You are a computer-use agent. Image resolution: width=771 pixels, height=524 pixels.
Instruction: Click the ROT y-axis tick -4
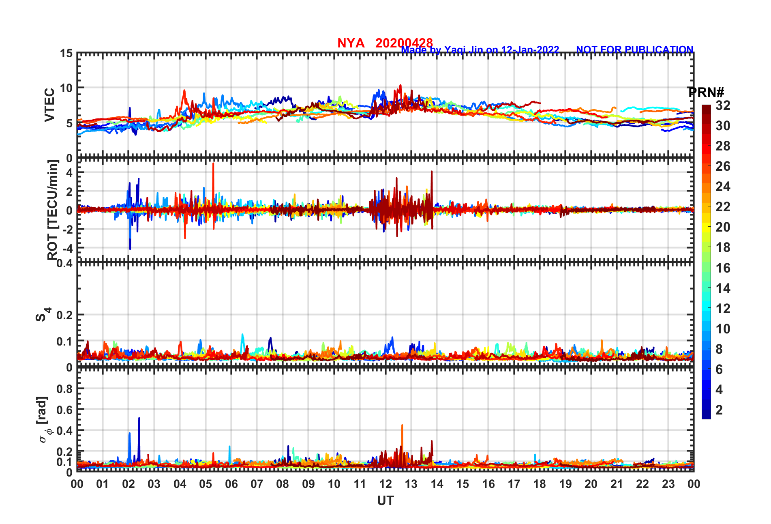coord(68,248)
